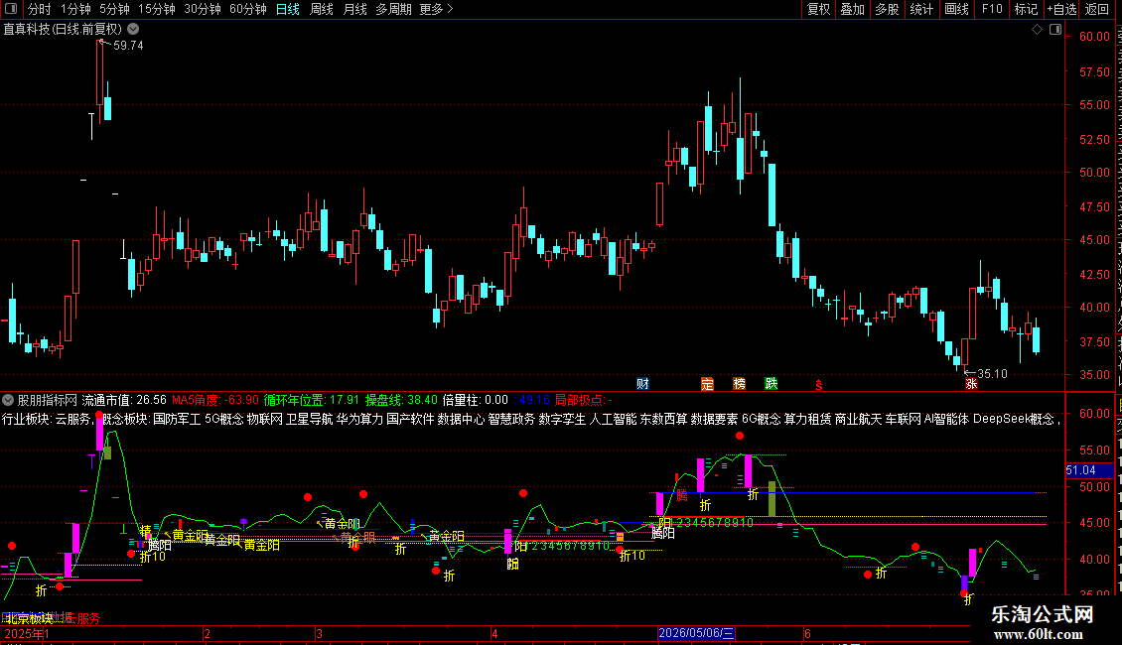Screen dimensions: 1122x645
Task: Select the 30分钟 period tab
Action: click(203, 9)
